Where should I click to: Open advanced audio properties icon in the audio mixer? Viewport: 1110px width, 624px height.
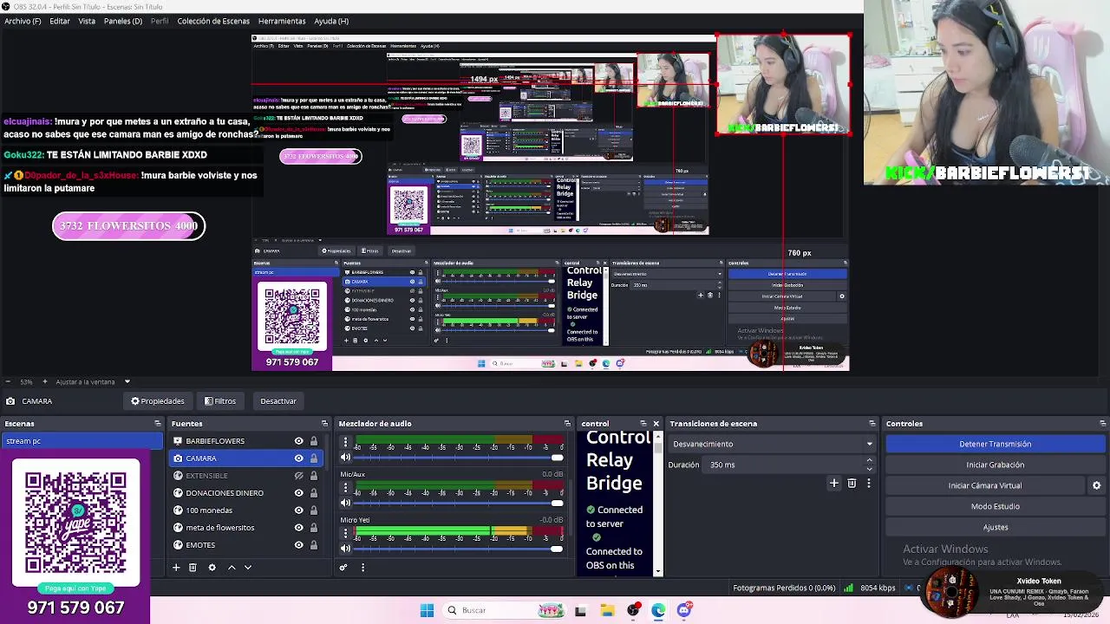(x=343, y=568)
